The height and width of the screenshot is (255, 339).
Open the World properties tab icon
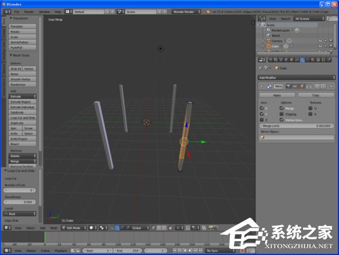(286, 60)
